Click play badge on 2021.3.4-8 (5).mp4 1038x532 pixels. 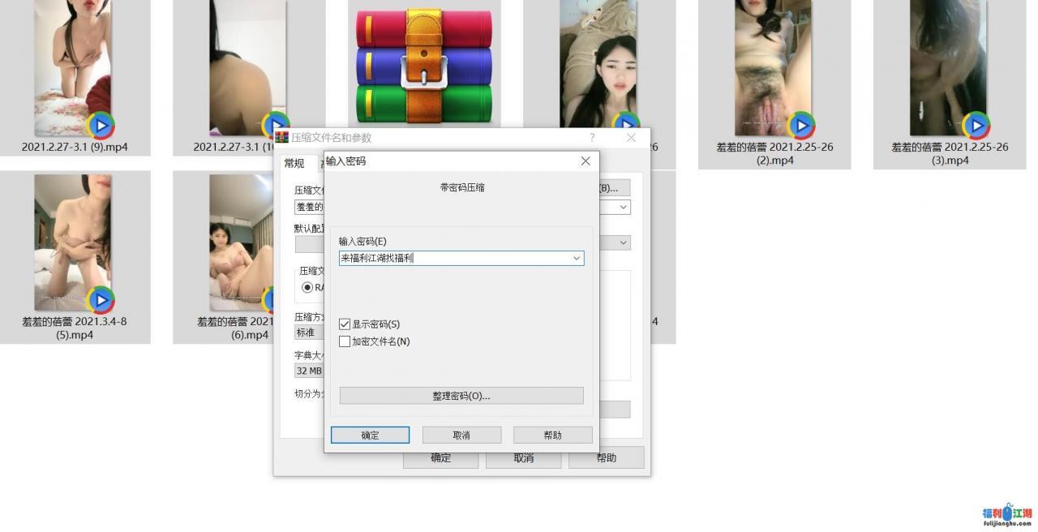click(x=101, y=300)
